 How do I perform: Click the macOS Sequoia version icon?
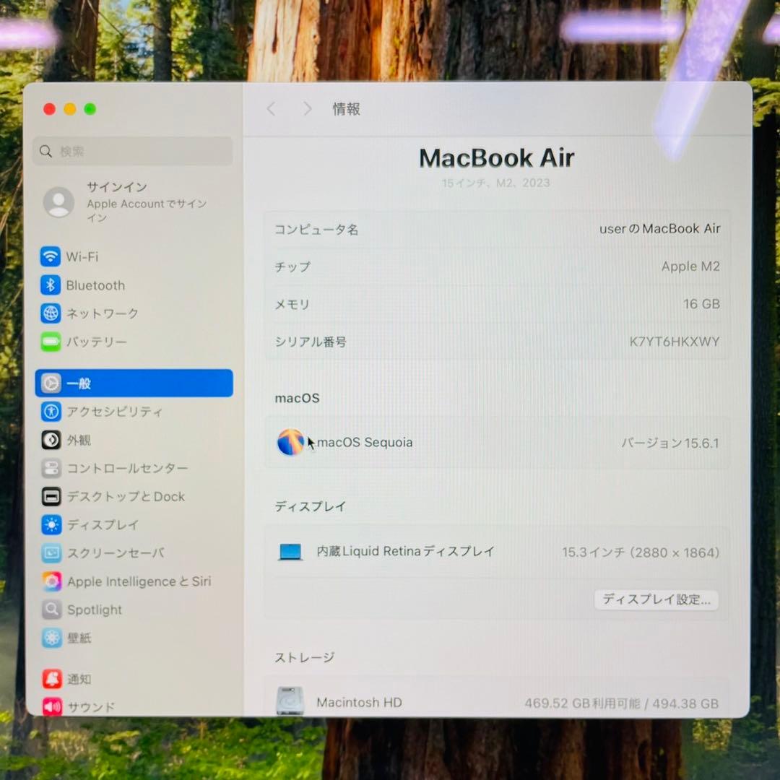pos(290,442)
